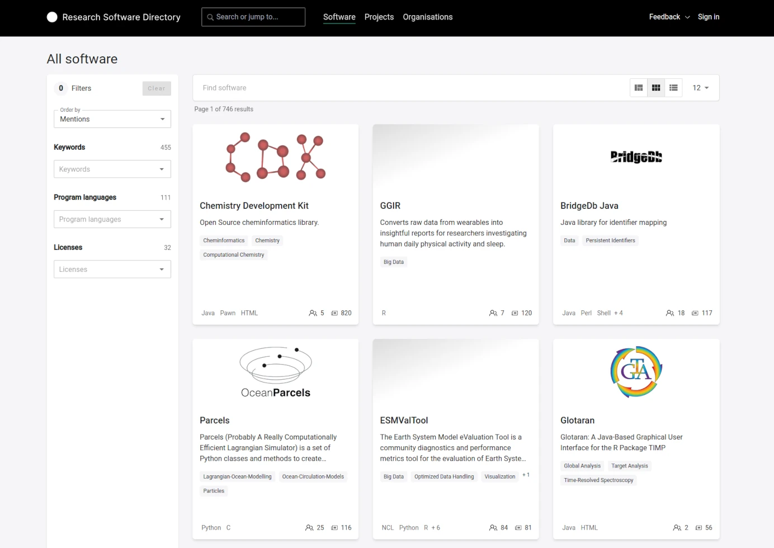
Task: Click the magnifier icon in top search
Action: pyautogui.click(x=210, y=17)
